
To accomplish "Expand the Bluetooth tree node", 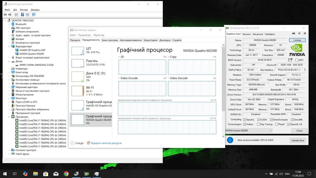I will 9,24.
